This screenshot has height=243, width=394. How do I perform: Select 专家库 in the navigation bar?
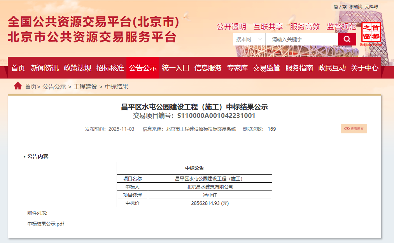click(237, 68)
